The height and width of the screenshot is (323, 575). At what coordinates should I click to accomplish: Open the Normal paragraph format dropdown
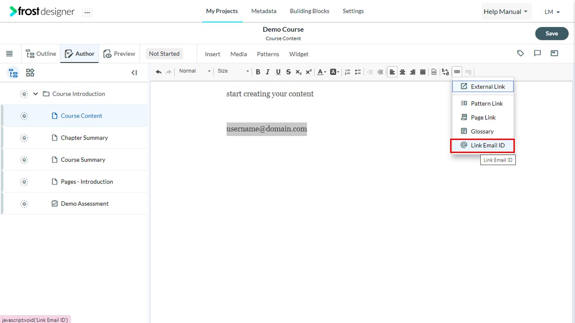tap(195, 71)
